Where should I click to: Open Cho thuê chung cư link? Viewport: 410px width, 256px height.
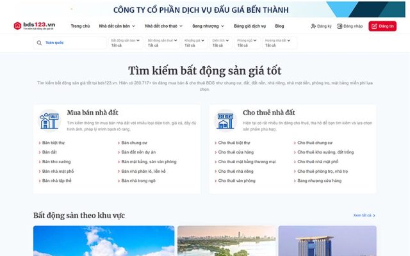point(315,143)
